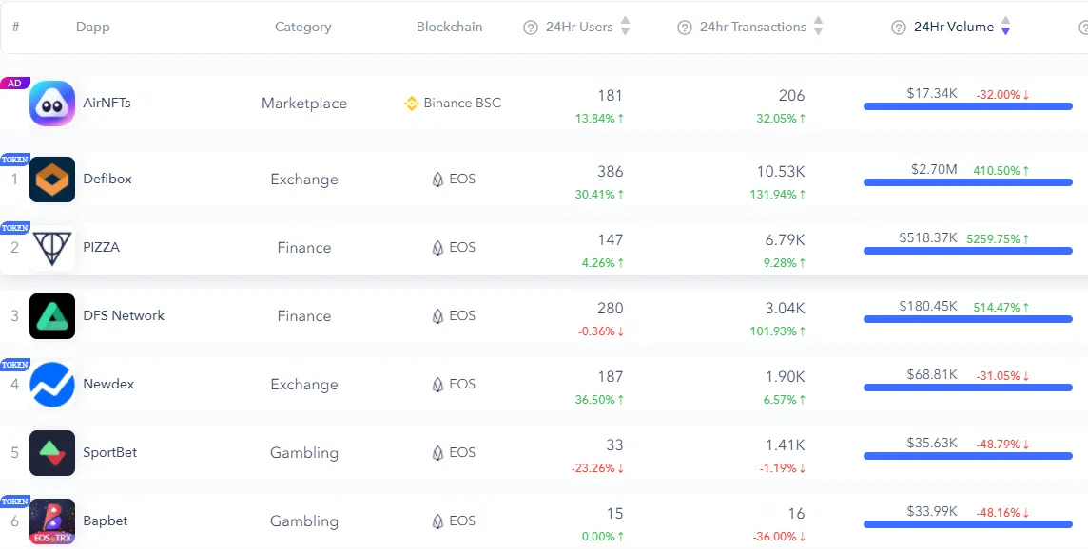Click the Defibox orange cube logo

coord(52,179)
